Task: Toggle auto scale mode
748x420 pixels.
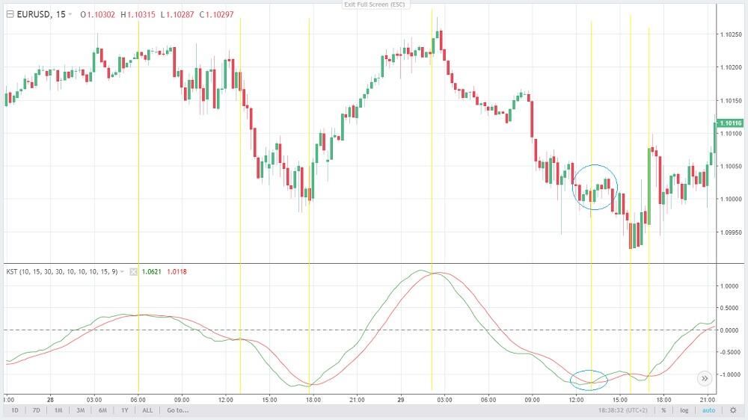Action: coord(708,410)
